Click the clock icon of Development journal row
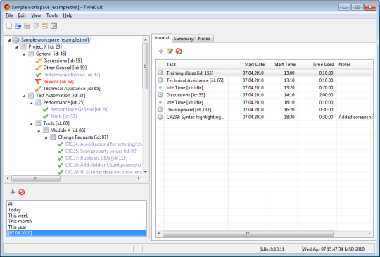380x257 pixels. [160, 110]
